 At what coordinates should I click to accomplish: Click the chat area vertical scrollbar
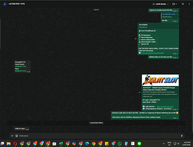192,90
